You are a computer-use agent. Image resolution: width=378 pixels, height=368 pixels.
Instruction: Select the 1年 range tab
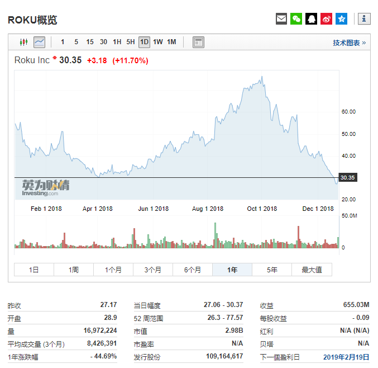(x=232, y=270)
